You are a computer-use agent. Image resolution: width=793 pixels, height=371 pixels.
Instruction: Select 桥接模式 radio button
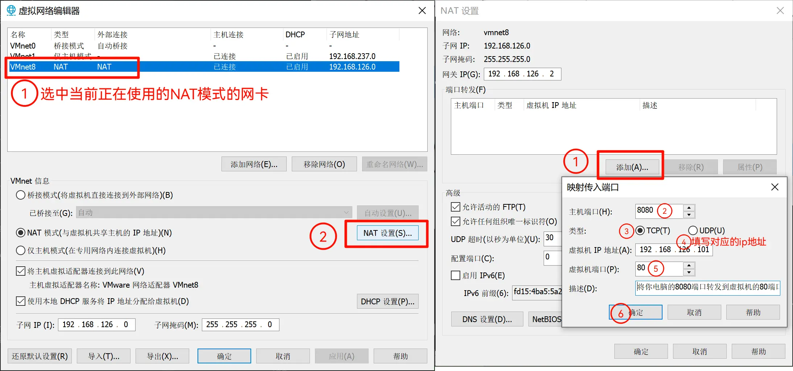coord(21,195)
